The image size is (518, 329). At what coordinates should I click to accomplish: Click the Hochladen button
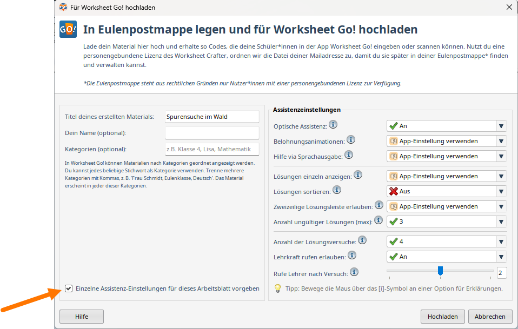point(443,317)
